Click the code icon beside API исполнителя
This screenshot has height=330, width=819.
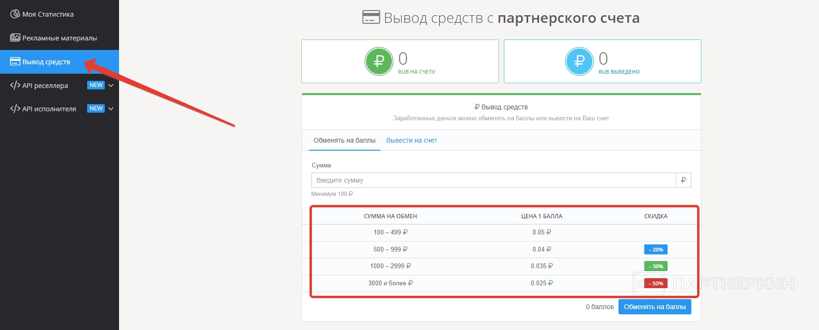[15, 108]
